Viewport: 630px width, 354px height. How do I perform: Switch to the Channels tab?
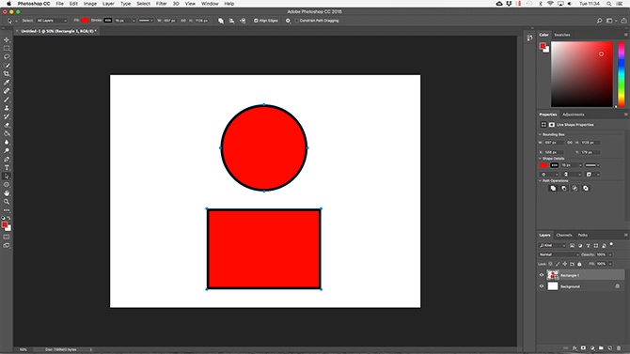click(x=563, y=235)
